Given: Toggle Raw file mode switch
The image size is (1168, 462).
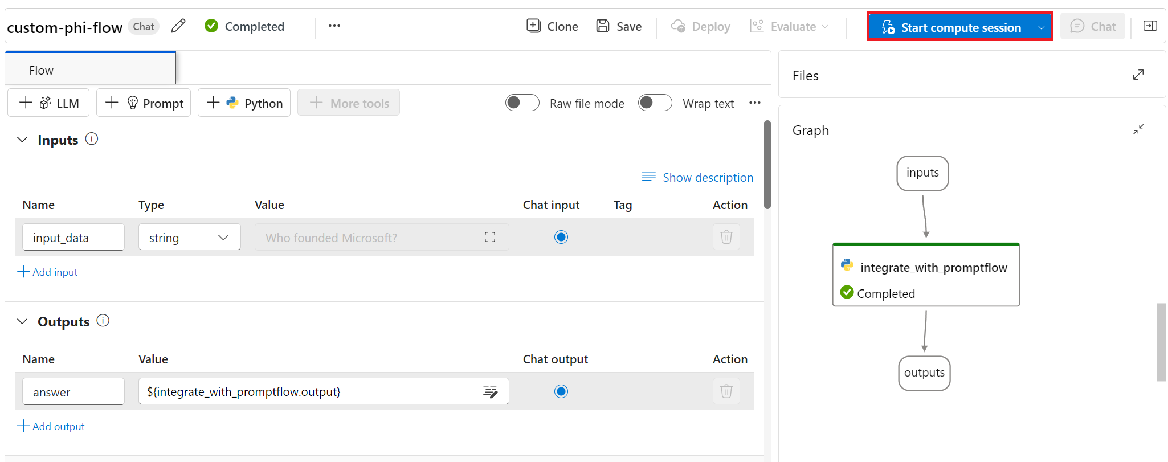Looking at the screenshot, I should click(522, 103).
